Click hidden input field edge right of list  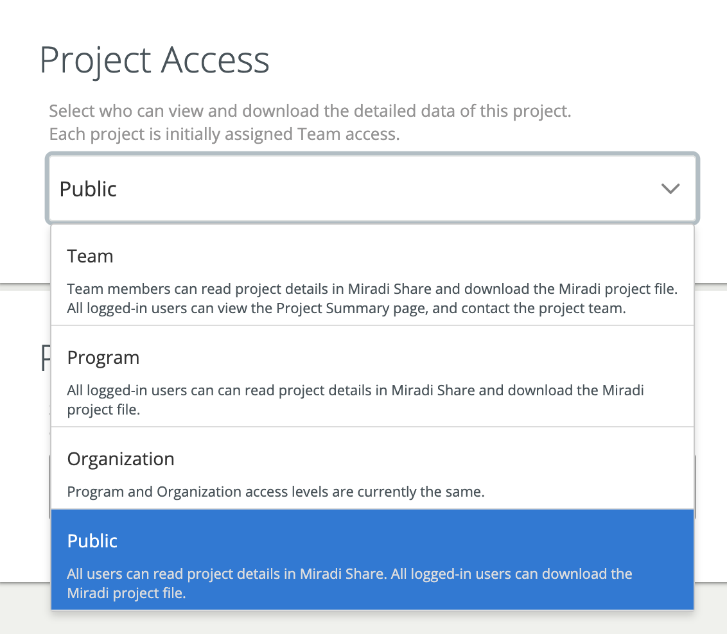click(696, 486)
